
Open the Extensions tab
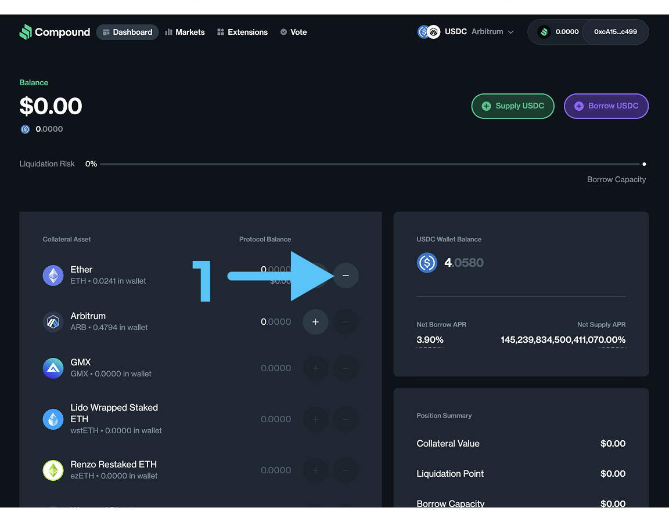242,32
